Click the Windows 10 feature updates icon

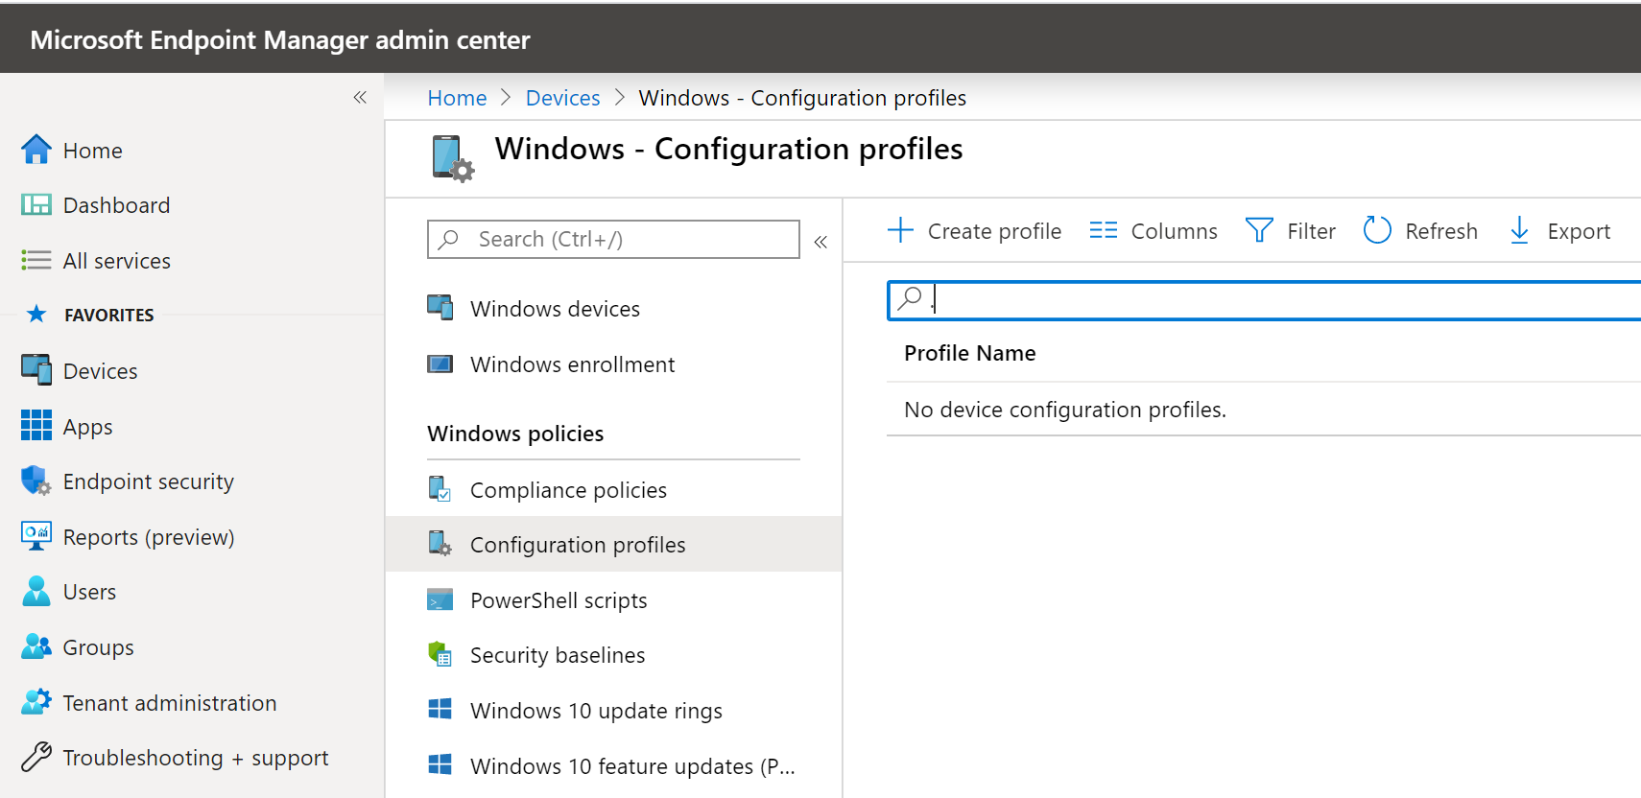(x=440, y=764)
